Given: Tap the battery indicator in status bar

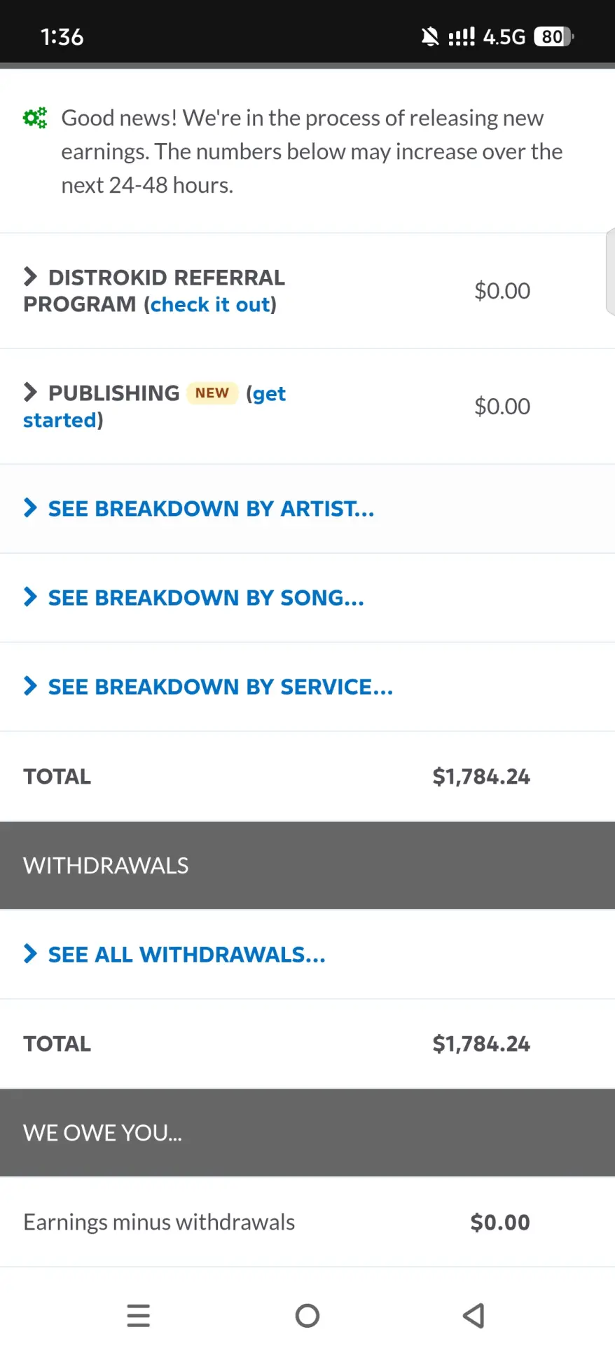Looking at the screenshot, I should (554, 36).
